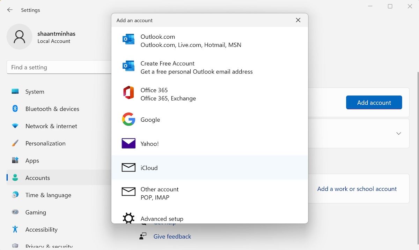Viewport: 419px width, 250px height.
Task: Select Office 365, Exchange account type
Action: 209,94
